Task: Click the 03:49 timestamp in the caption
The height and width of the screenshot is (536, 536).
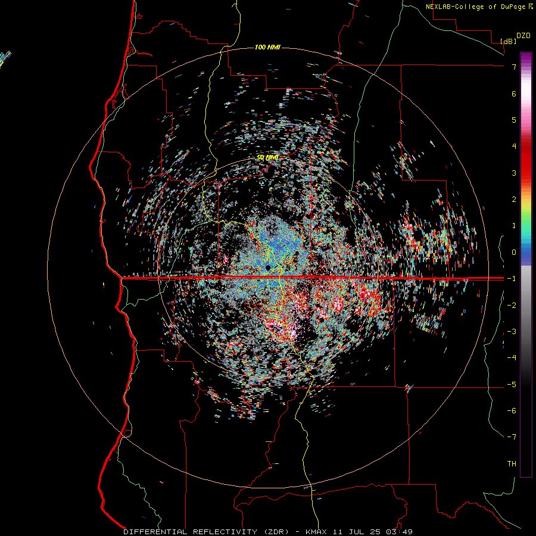Action: [x=400, y=532]
